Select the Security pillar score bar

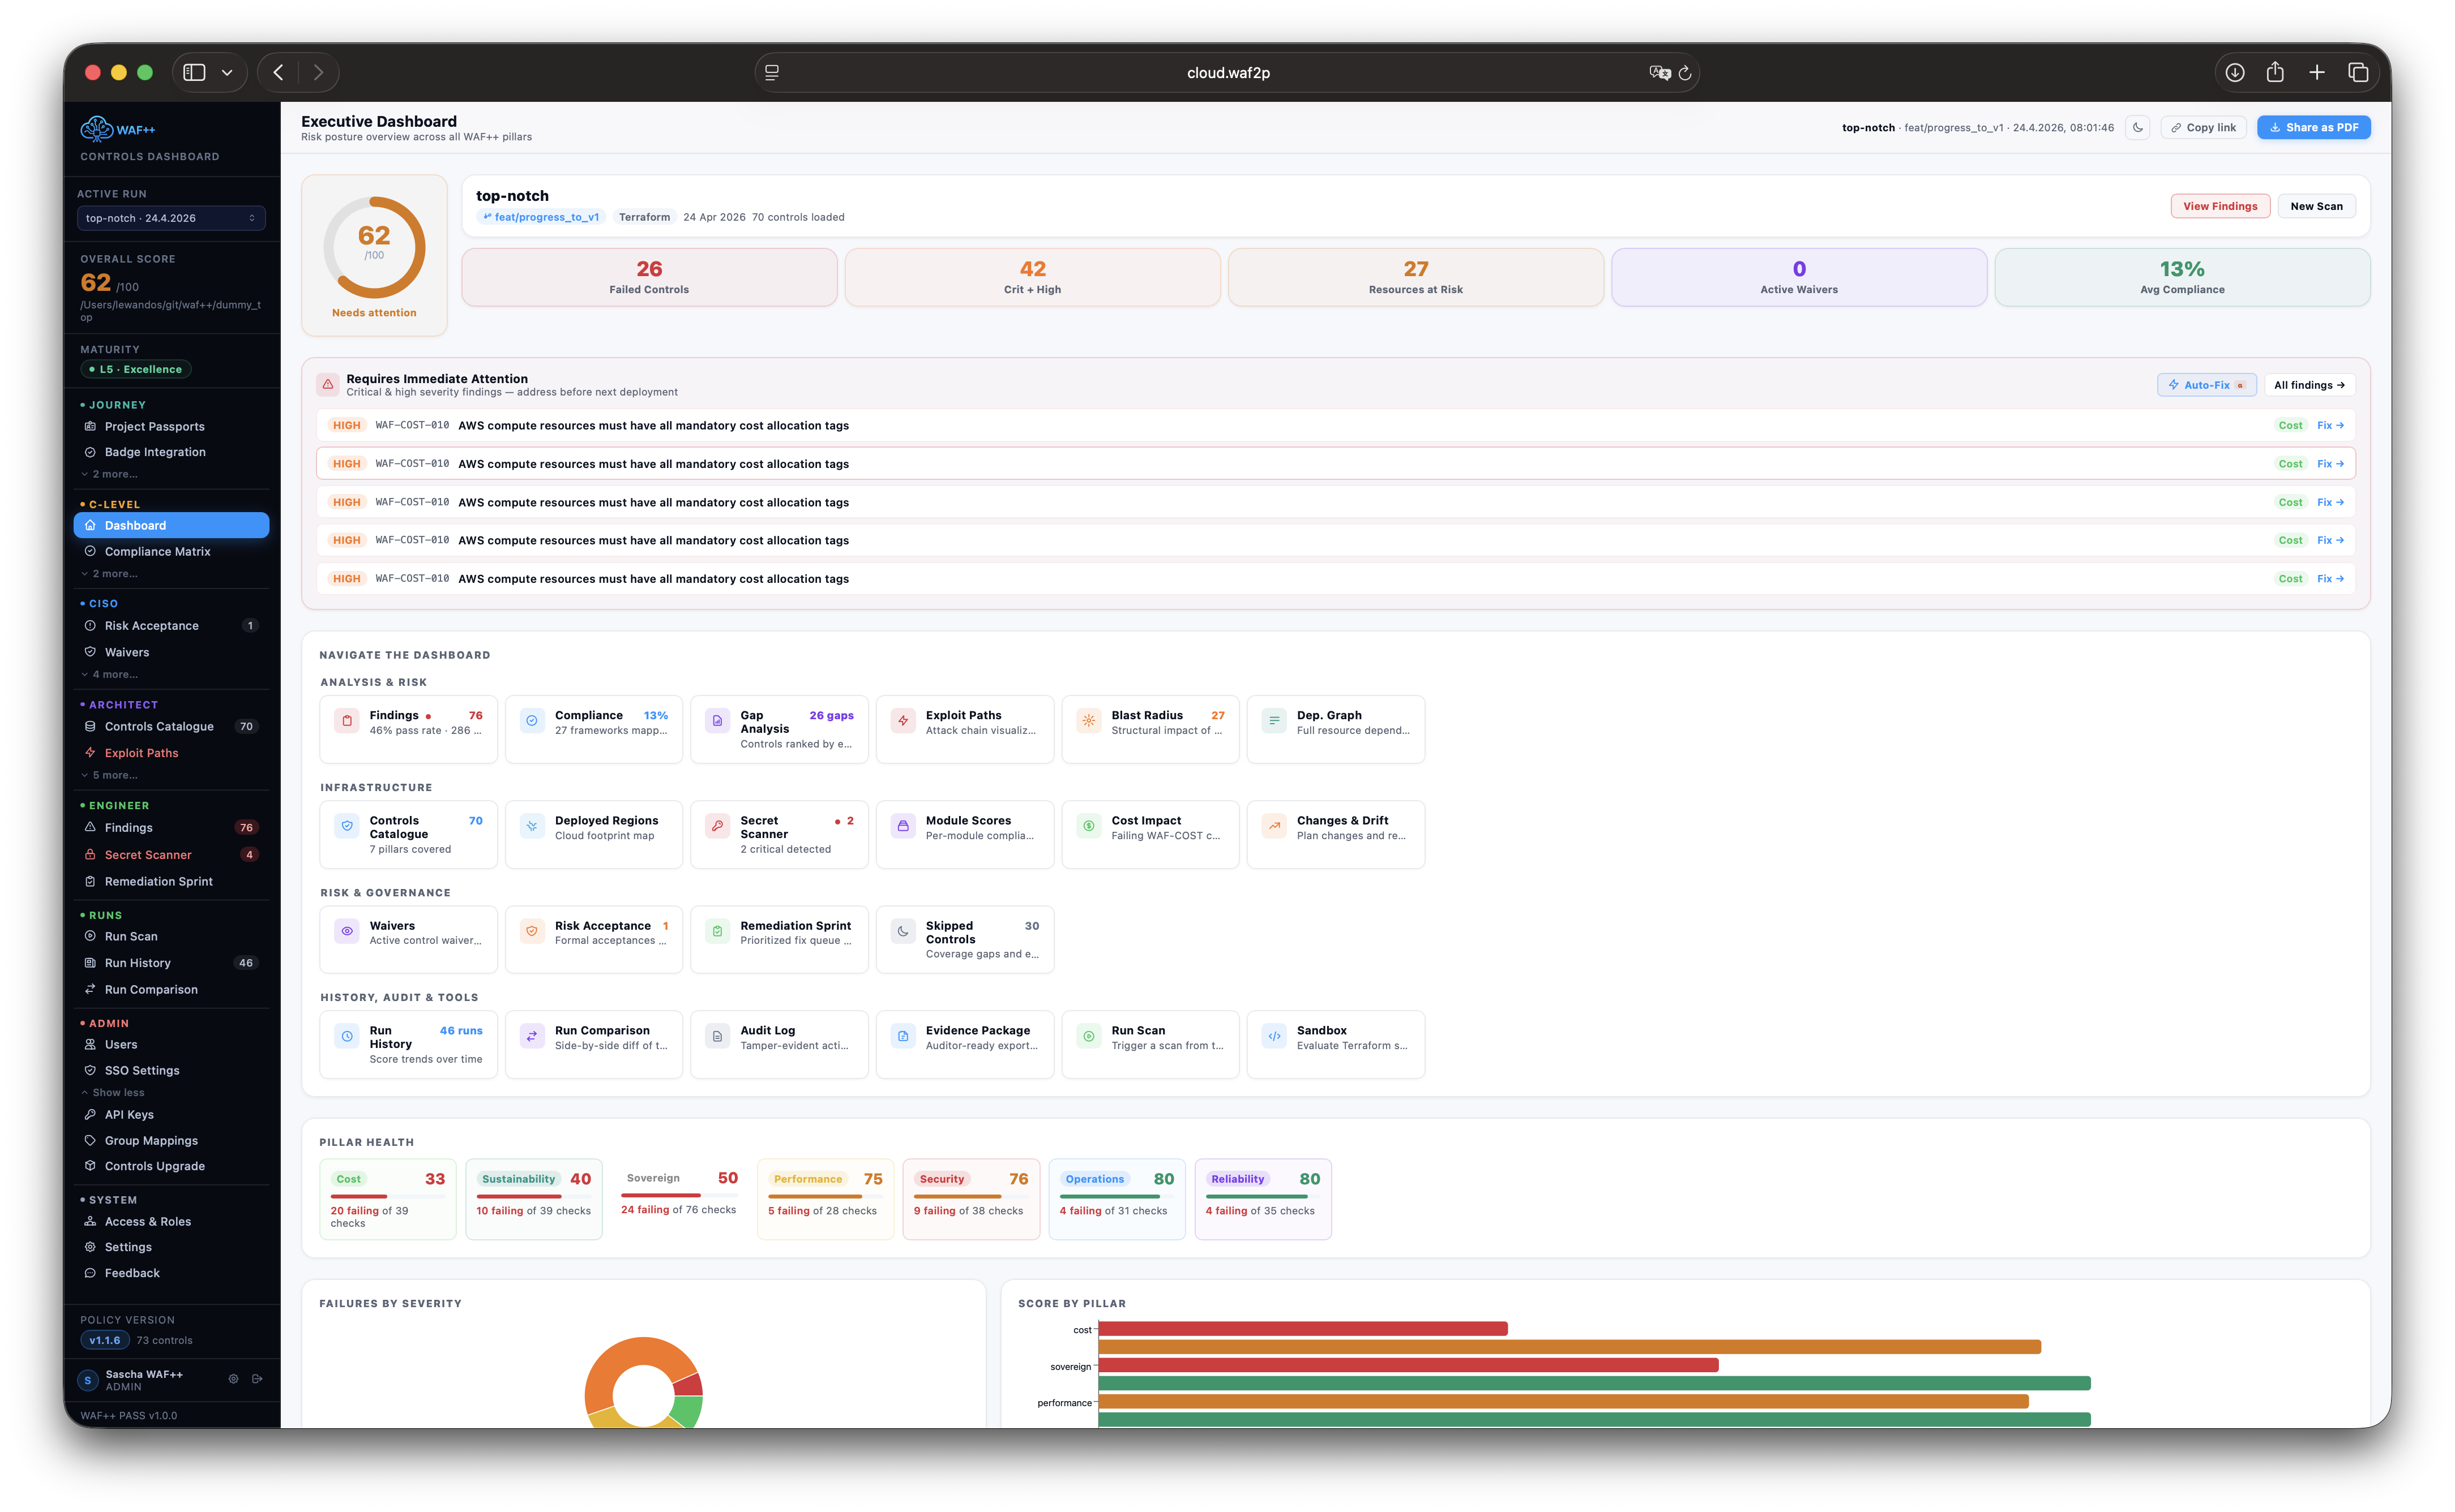click(x=970, y=1196)
